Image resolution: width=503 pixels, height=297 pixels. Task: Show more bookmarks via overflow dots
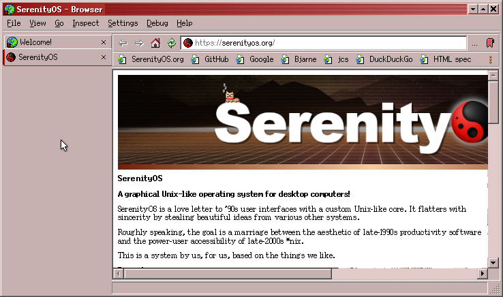490,59
